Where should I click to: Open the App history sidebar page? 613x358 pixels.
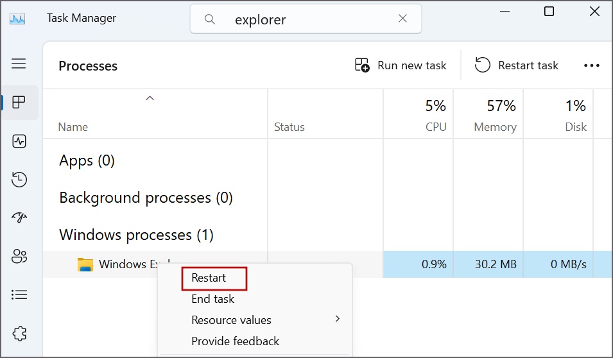click(x=19, y=180)
